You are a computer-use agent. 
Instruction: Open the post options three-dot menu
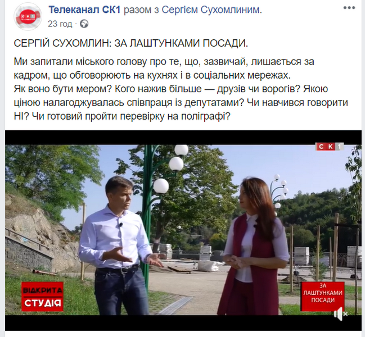349,8
